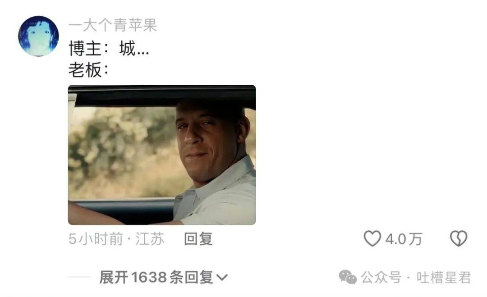The width and height of the screenshot is (487, 297).
Task: Expand the 1638 replies using the chevron arrow
Action: [222, 277]
